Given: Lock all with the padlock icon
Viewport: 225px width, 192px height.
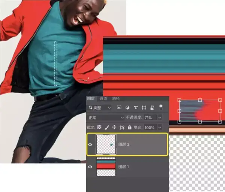Looking at the screenshot, I should (129, 127).
